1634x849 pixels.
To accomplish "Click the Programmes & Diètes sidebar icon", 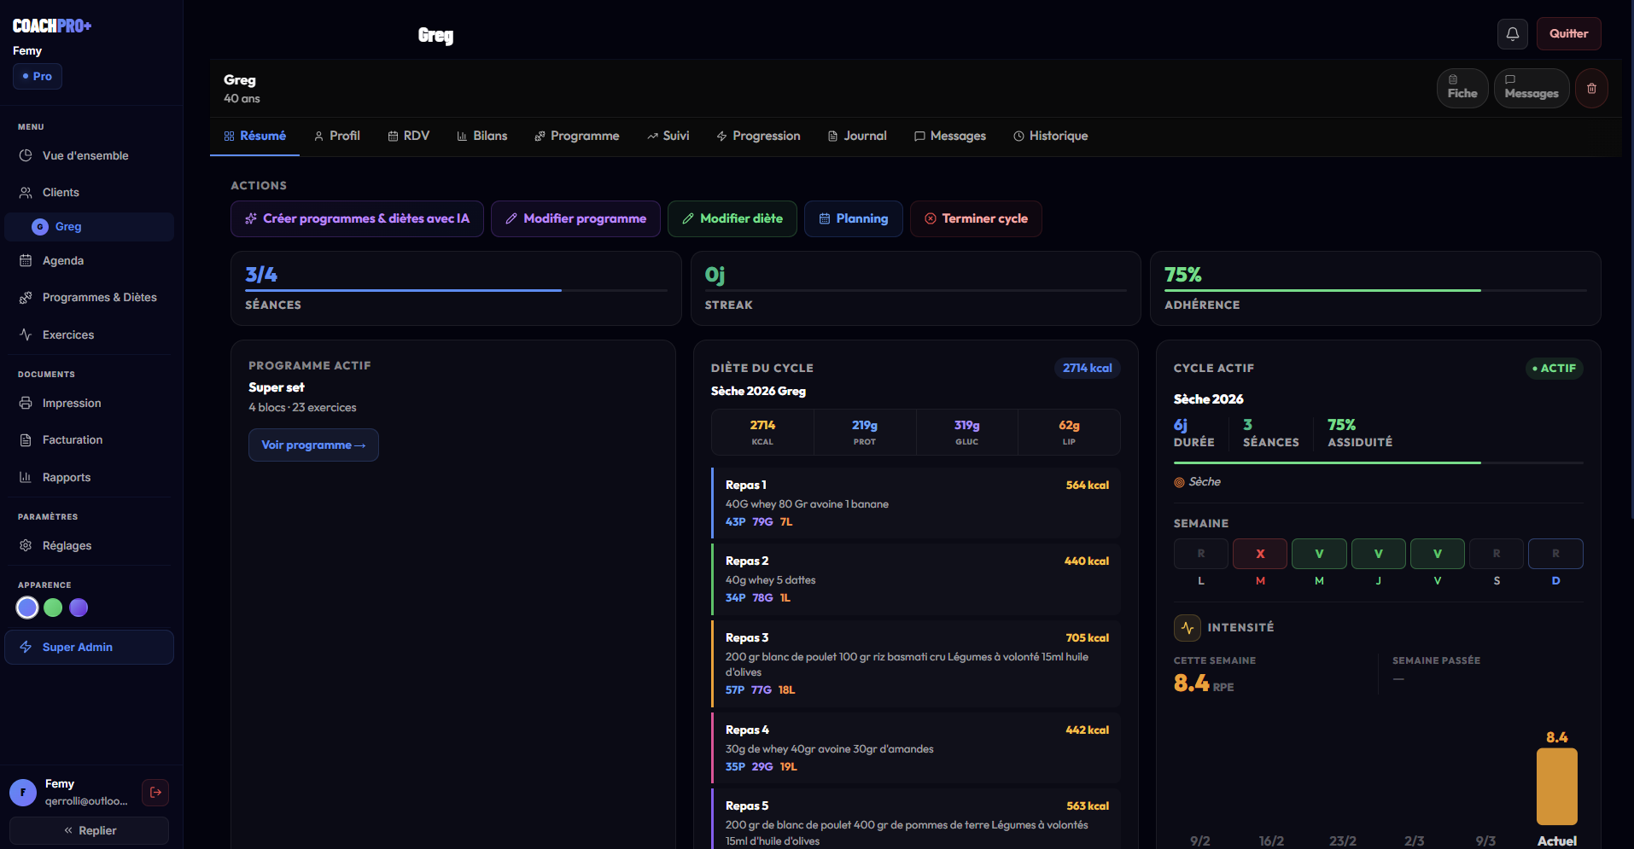I will tap(26, 298).
